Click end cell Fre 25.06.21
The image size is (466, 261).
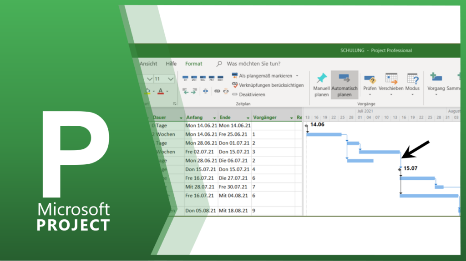pyautogui.click(x=235, y=134)
